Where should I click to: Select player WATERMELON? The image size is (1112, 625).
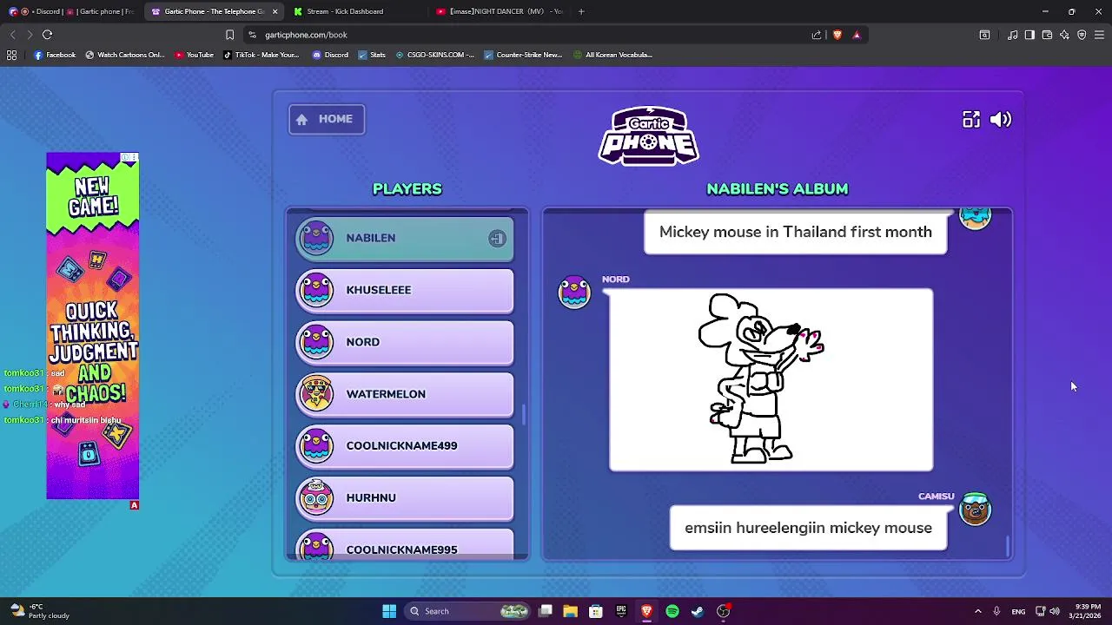[x=405, y=394]
